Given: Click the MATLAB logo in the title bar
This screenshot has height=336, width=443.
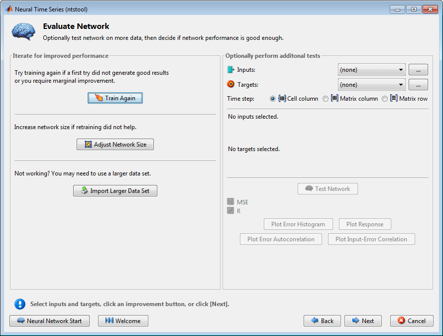Looking at the screenshot, I should tap(9, 9).
